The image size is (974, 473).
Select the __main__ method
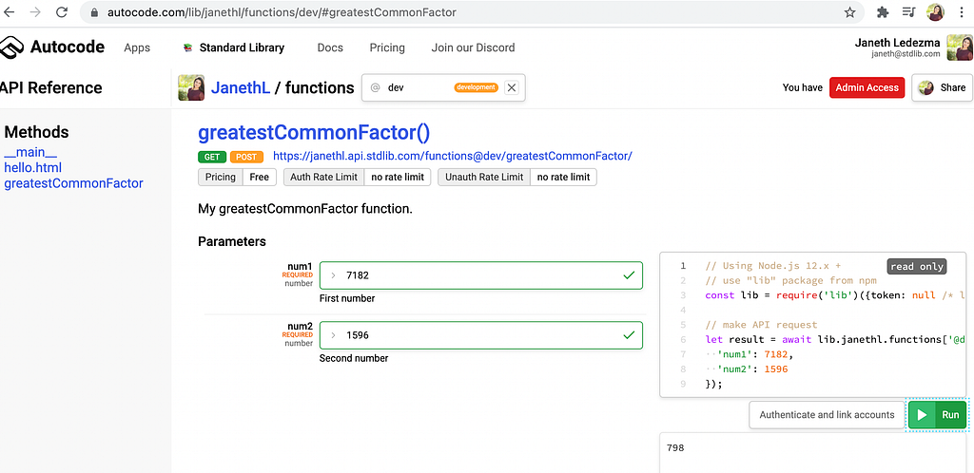30,153
